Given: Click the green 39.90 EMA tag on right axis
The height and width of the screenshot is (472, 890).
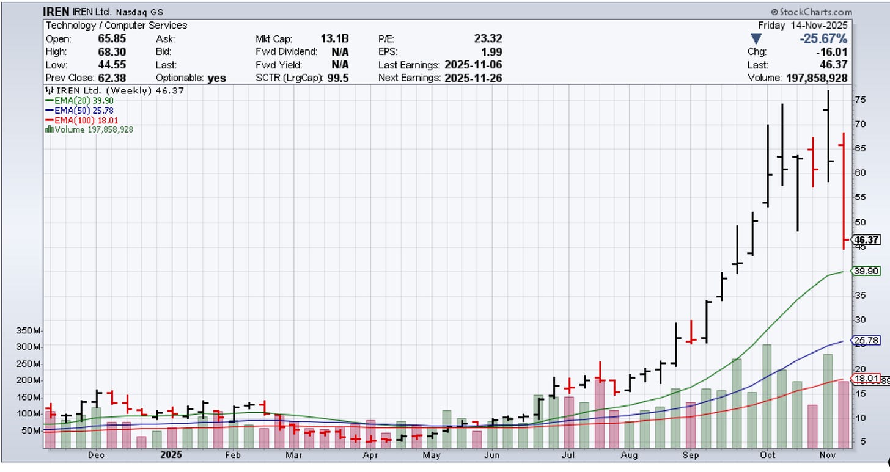Looking at the screenshot, I should point(866,271).
